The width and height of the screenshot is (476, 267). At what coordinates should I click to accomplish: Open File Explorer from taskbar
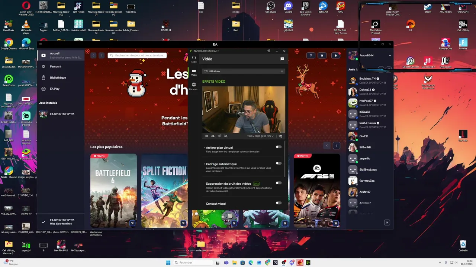[234, 263]
